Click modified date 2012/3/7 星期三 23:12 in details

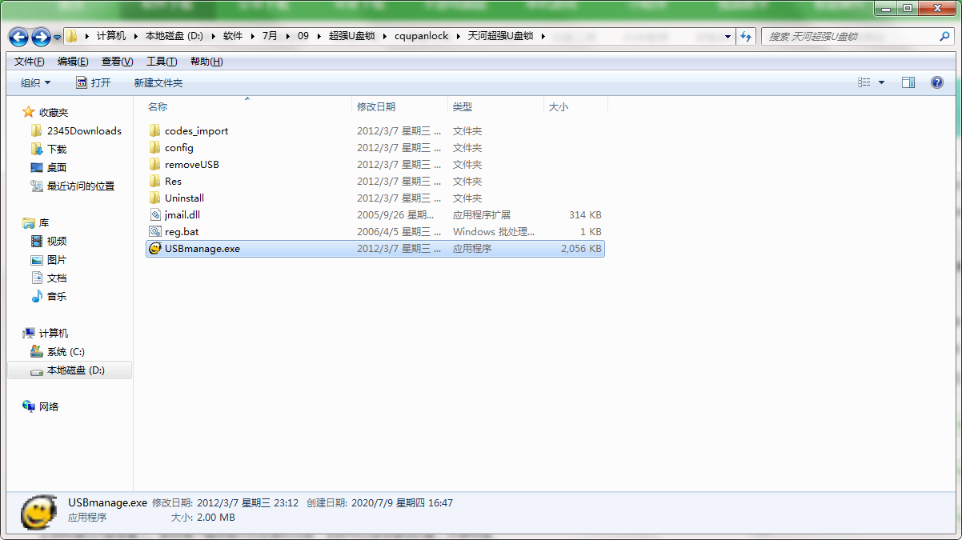pos(247,502)
